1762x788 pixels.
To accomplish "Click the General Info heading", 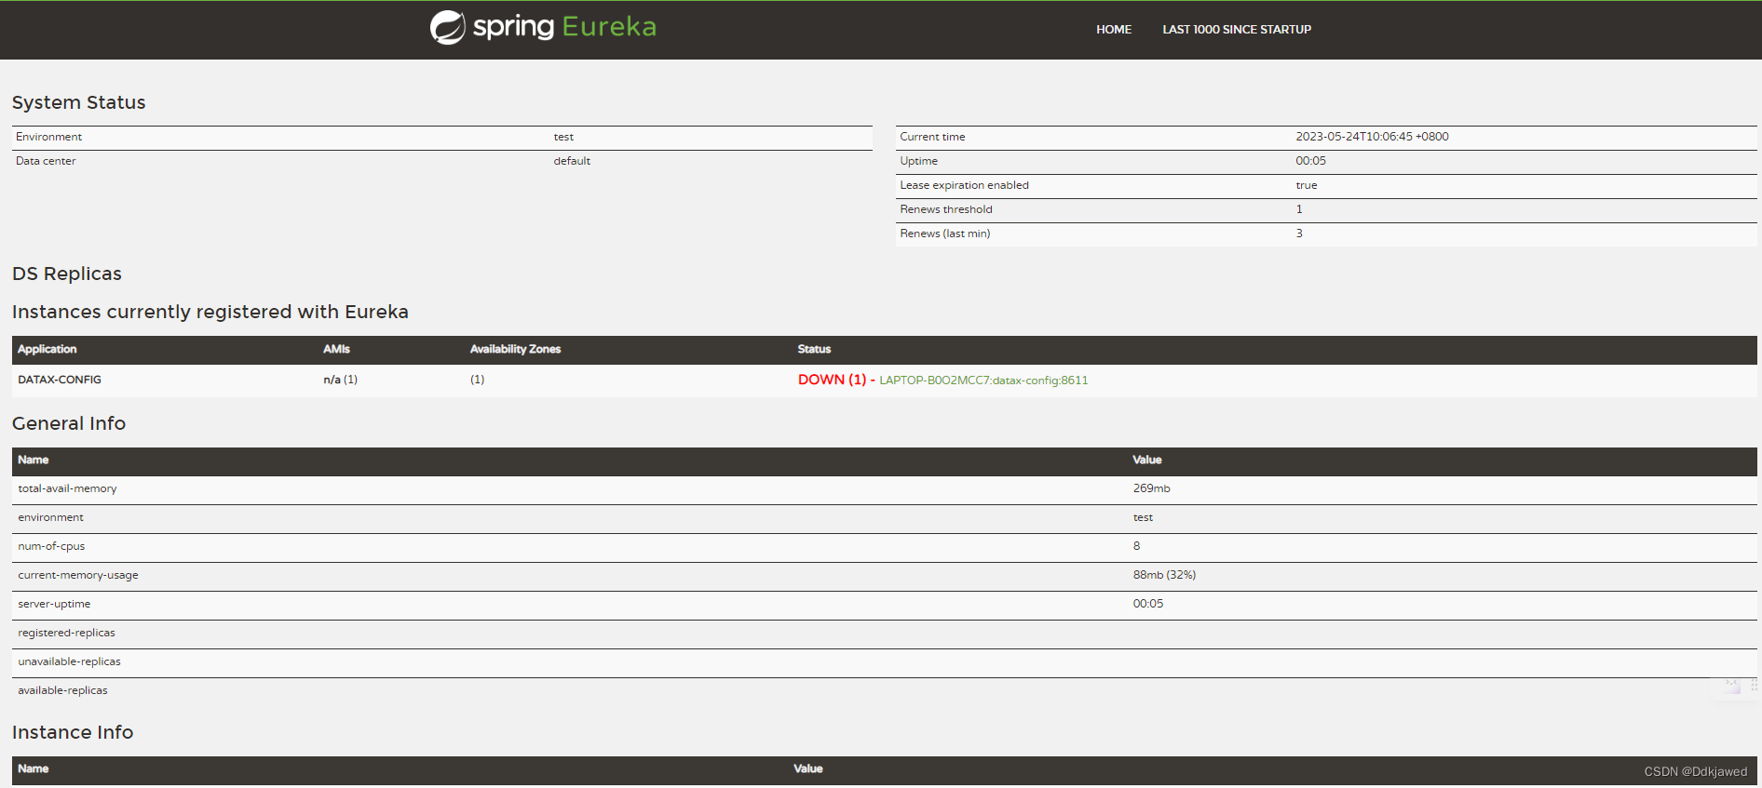I will pos(69,423).
